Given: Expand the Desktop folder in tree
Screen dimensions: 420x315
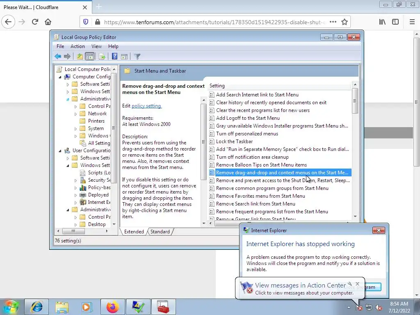Looking at the screenshot, I should pos(75,225).
